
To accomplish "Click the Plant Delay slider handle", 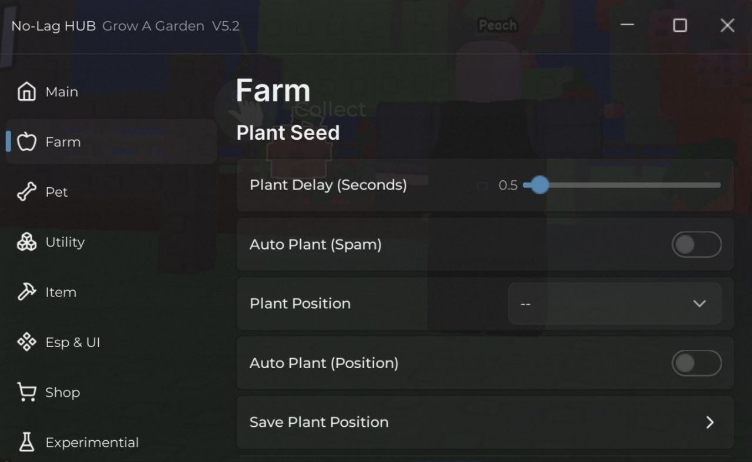I will tap(539, 185).
